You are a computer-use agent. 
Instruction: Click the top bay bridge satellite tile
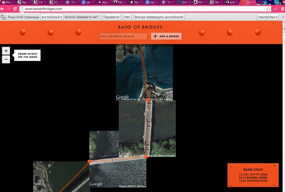144,72
